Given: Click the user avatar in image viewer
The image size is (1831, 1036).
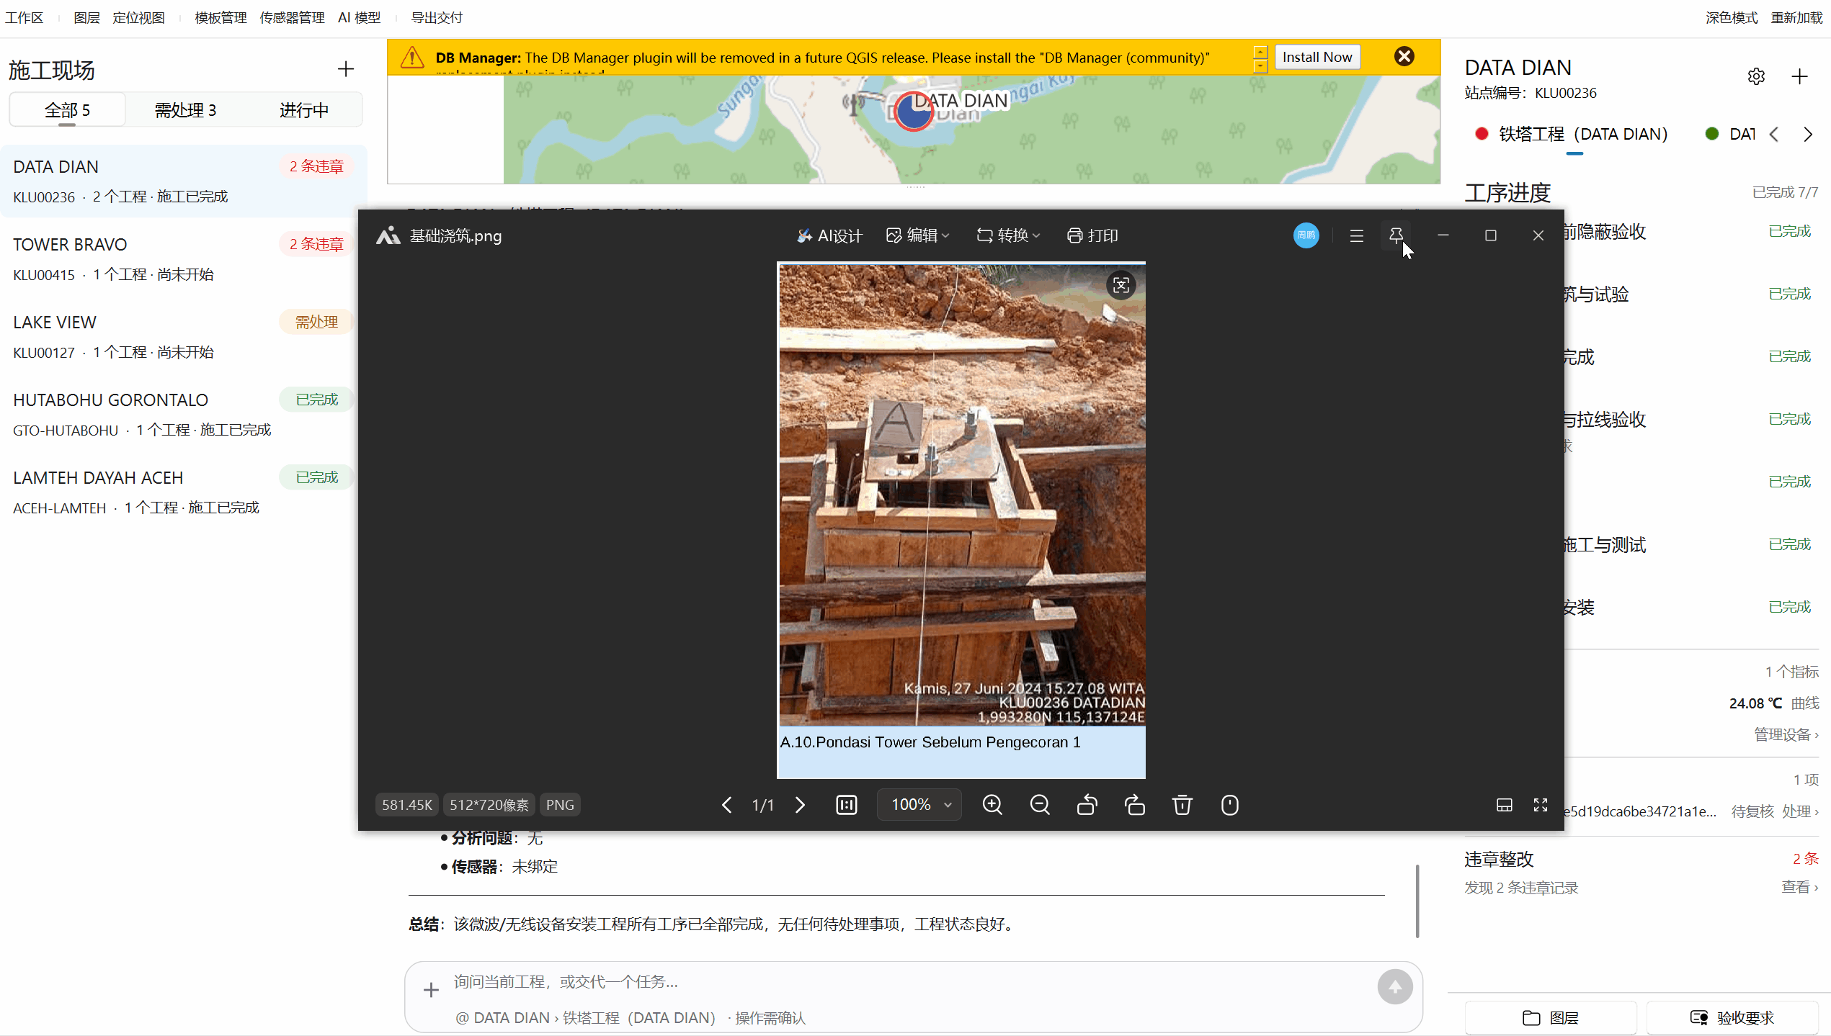Looking at the screenshot, I should coord(1306,235).
